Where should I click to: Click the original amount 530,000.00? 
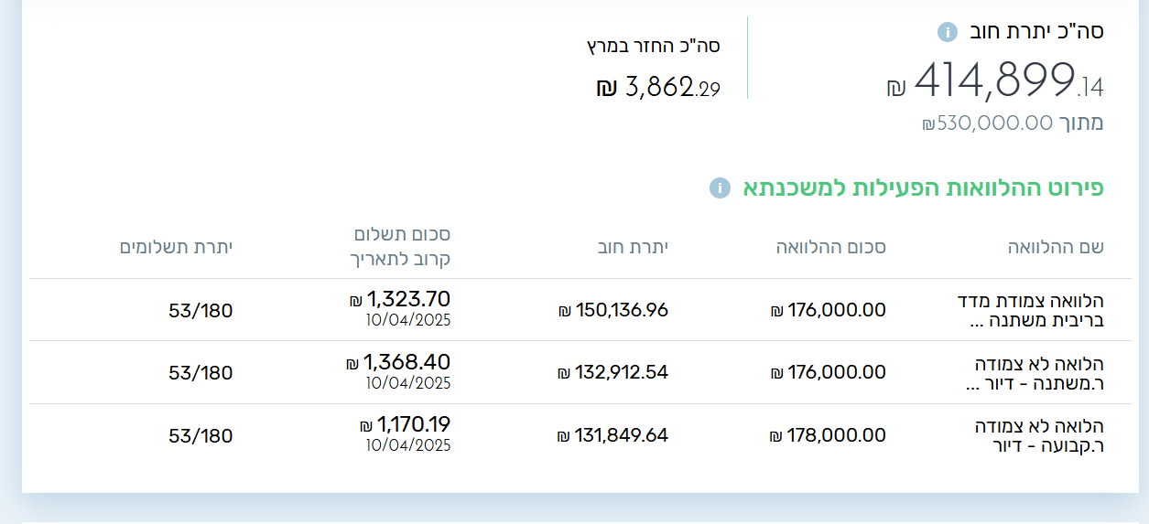click(988, 123)
